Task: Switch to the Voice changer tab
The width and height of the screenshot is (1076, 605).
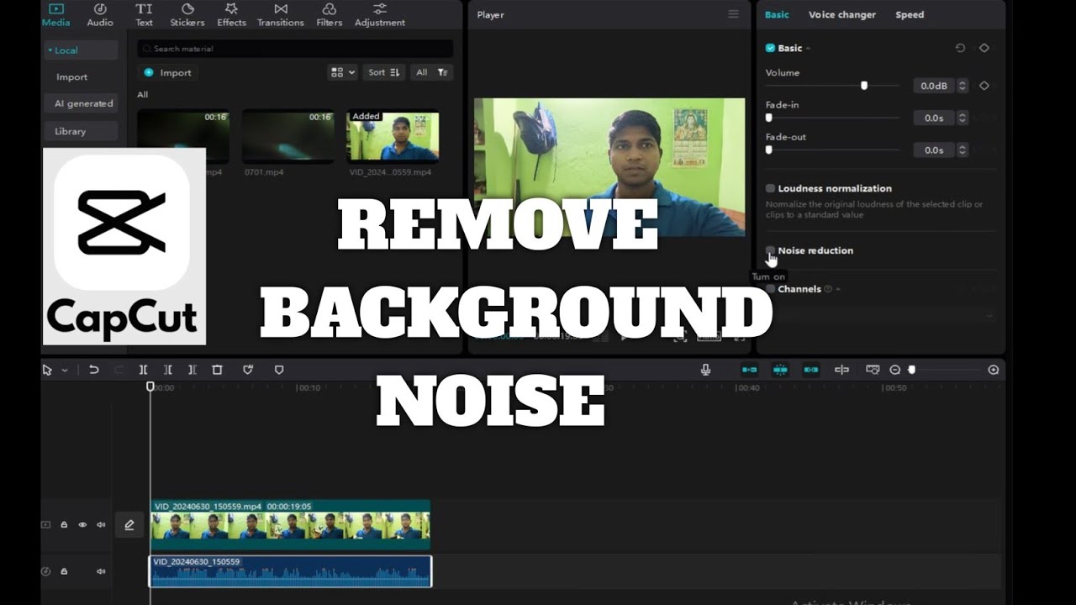Action: pyautogui.click(x=842, y=14)
